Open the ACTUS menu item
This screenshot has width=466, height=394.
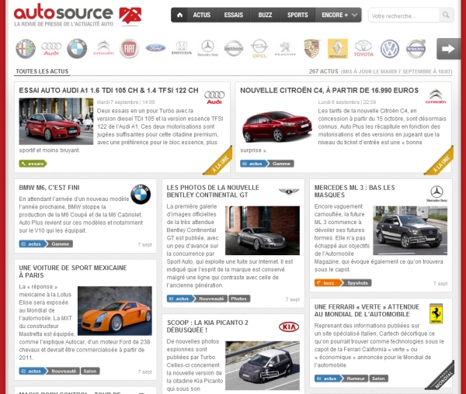click(202, 15)
